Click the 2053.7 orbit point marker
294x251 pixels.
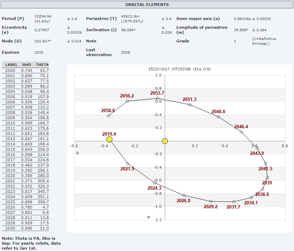157,98
